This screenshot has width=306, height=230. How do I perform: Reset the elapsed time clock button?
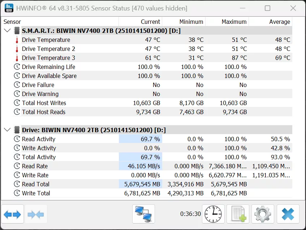point(213,214)
